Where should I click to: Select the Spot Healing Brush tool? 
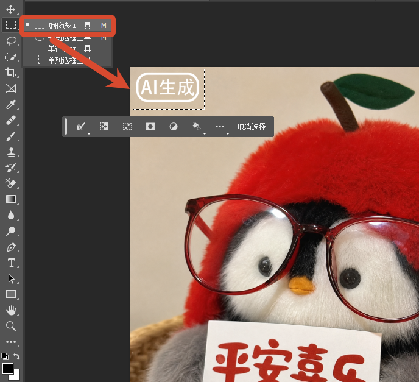(x=11, y=120)
